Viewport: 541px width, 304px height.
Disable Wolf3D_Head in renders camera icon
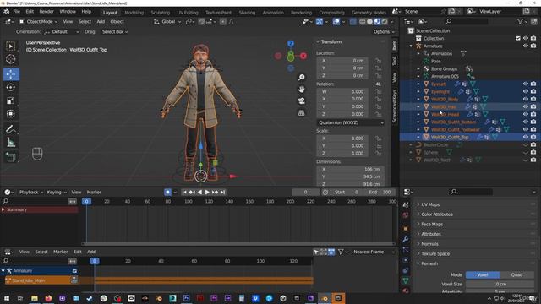533,114
